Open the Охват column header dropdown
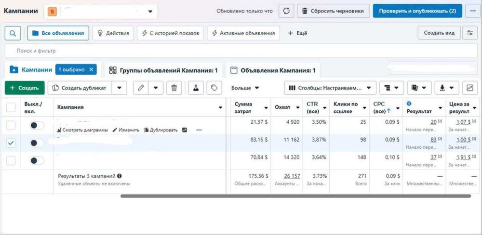 tap(297, 107)
